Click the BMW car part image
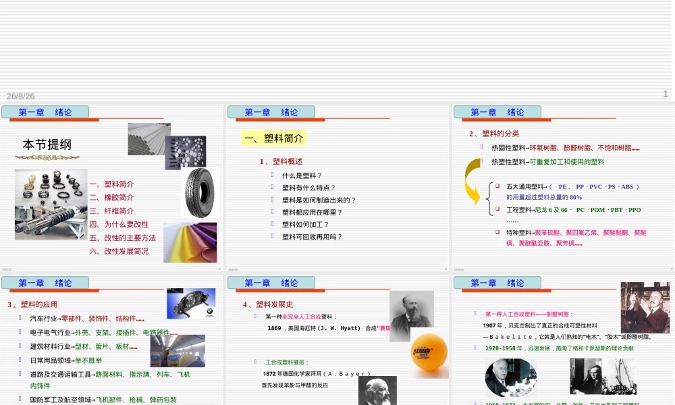This screenshot has height=405, width=675. [x=191, y=304]
